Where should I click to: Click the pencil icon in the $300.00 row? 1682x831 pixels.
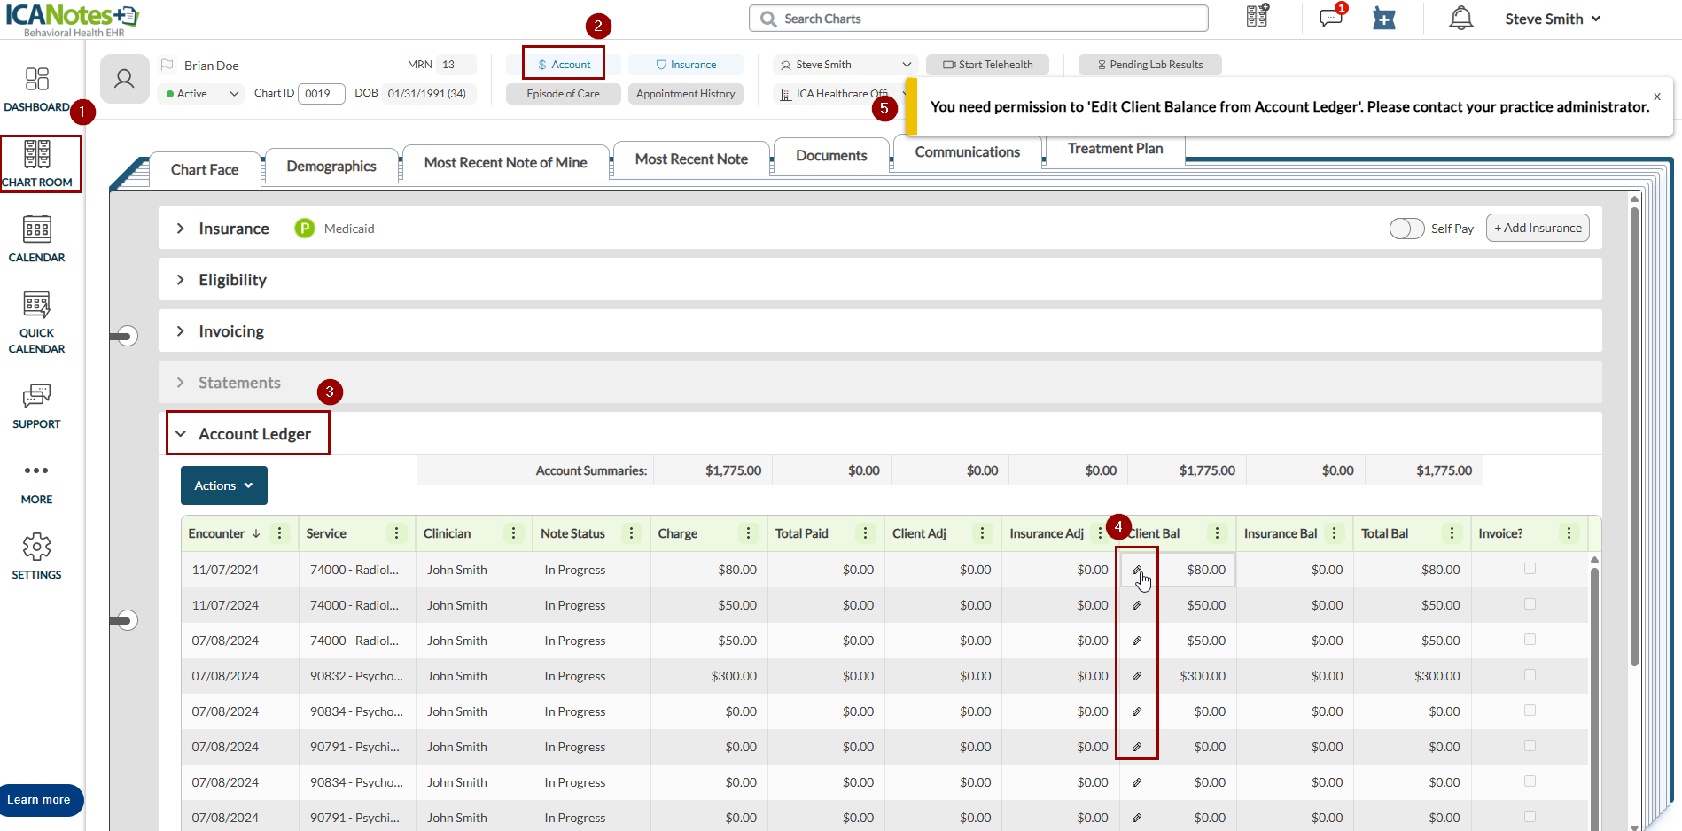1137,676
